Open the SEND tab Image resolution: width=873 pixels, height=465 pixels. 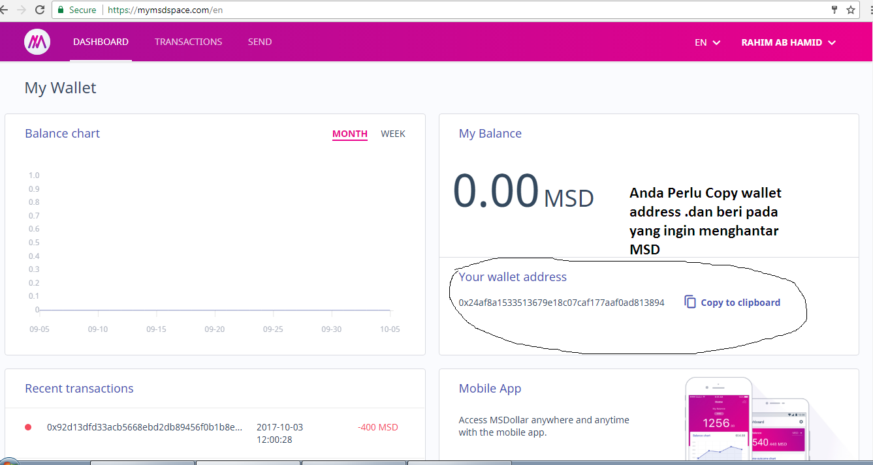pos(259,41)
